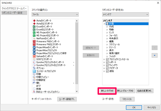Screen dimensions: 161x111
Task: Select the フィルタ group item
Action: [112, 56]
